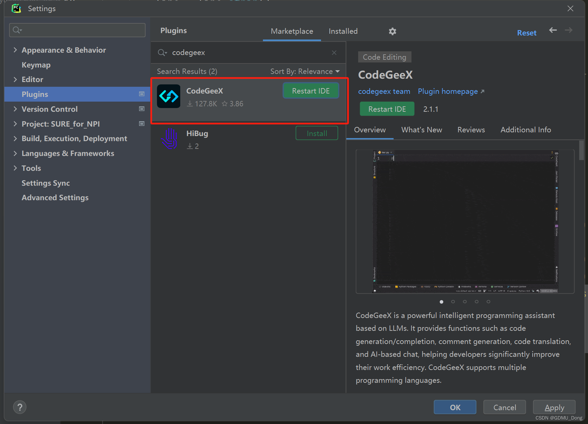The width and height of the screenshot is (588, 424).
Task: Open the help question mark button
Action: point(20,407)
